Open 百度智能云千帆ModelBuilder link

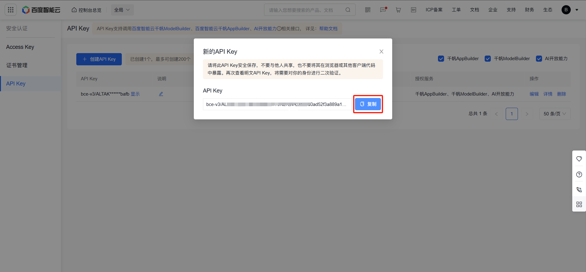pos(161,29)
